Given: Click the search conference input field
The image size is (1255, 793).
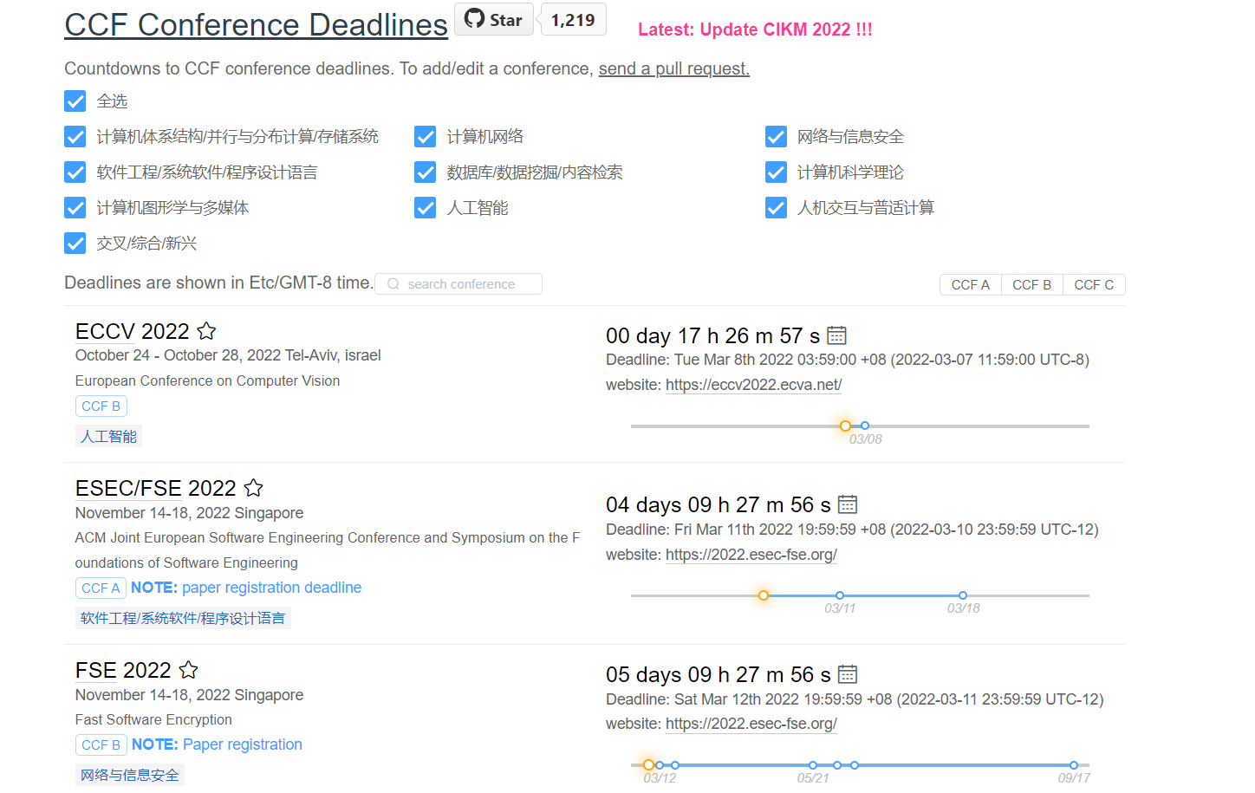Looking at the screenshot, I should coord(458,284).
